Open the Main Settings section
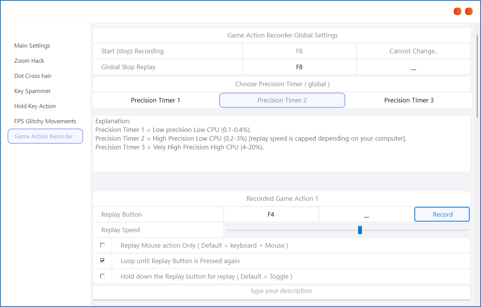The image size is (481, 307). [32, 46]
